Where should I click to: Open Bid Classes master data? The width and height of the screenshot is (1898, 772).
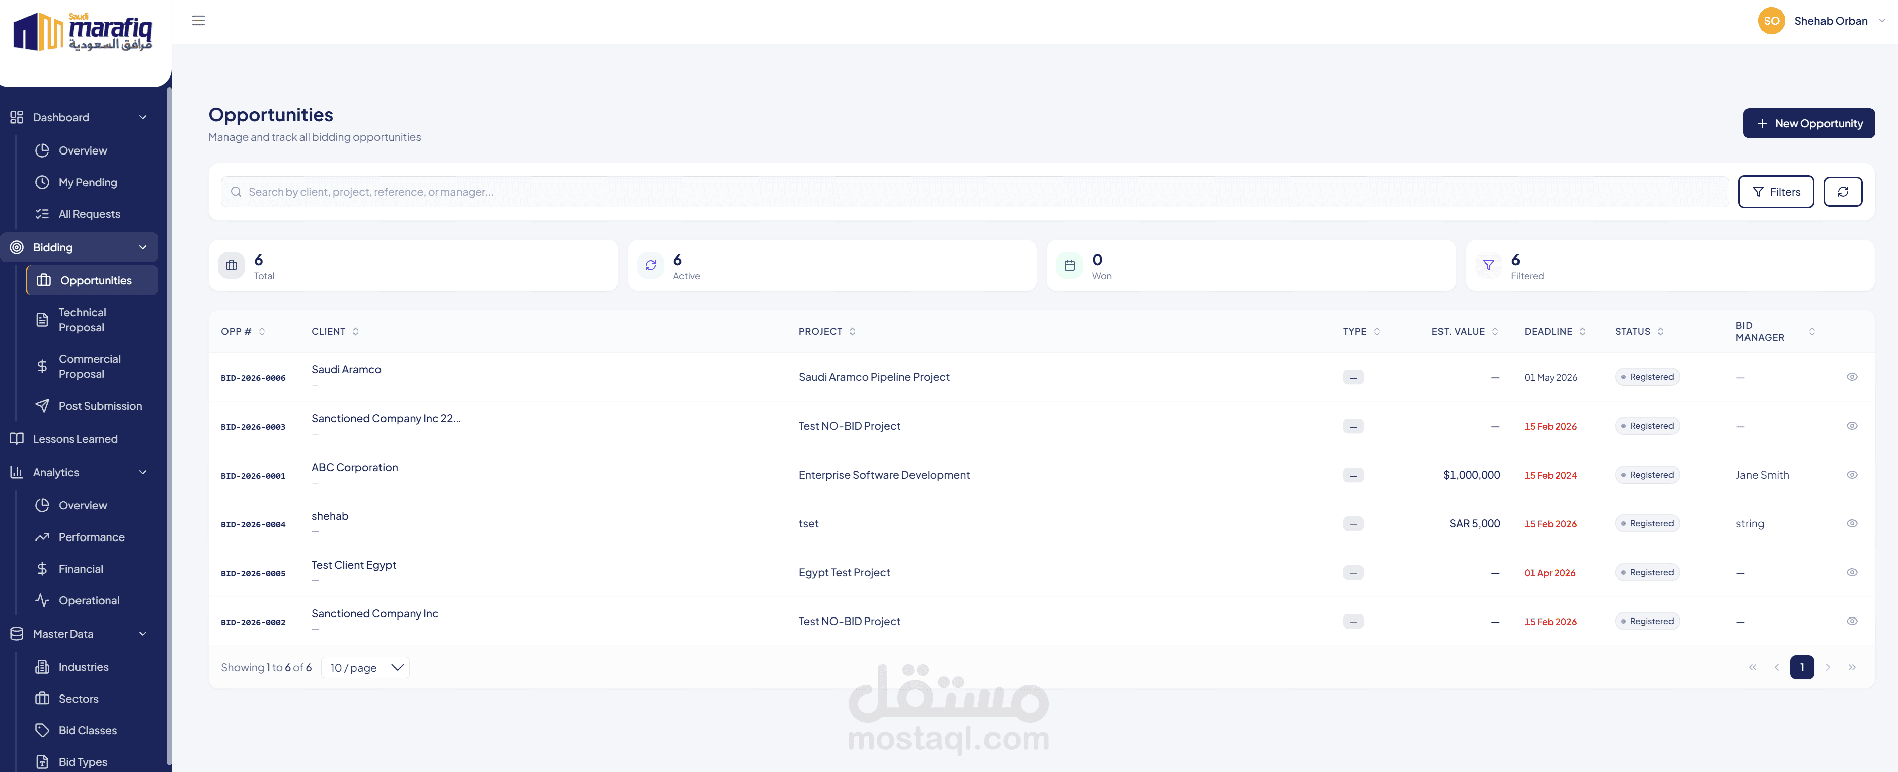click(88, 730)
